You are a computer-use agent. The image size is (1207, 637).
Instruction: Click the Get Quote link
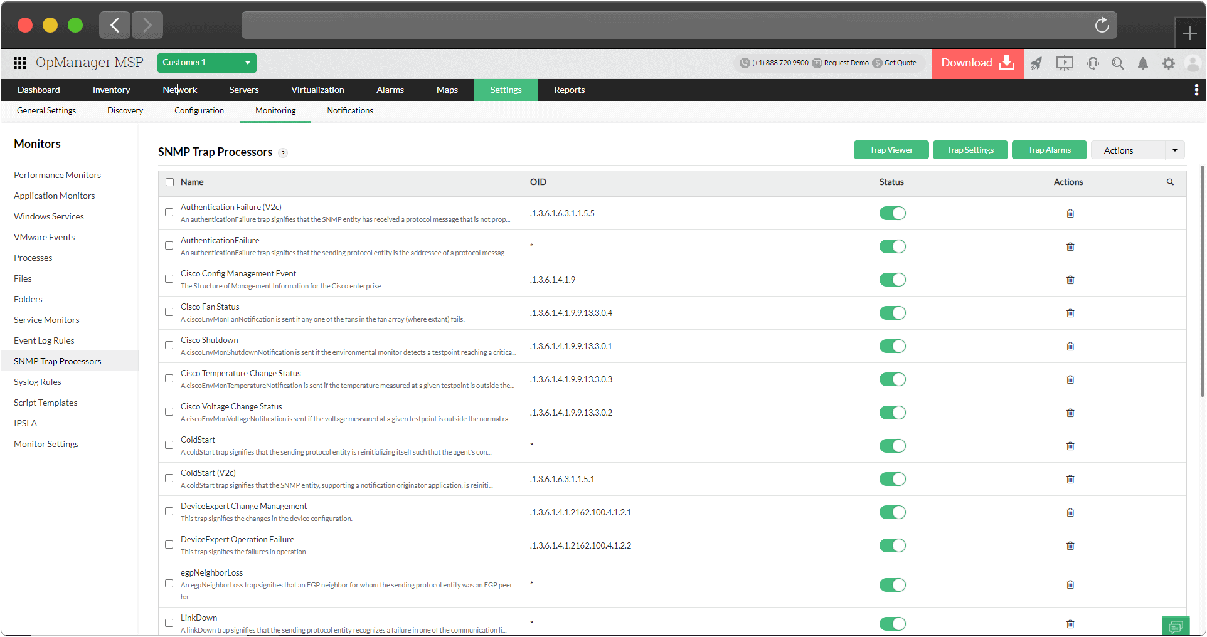[895, 63]
